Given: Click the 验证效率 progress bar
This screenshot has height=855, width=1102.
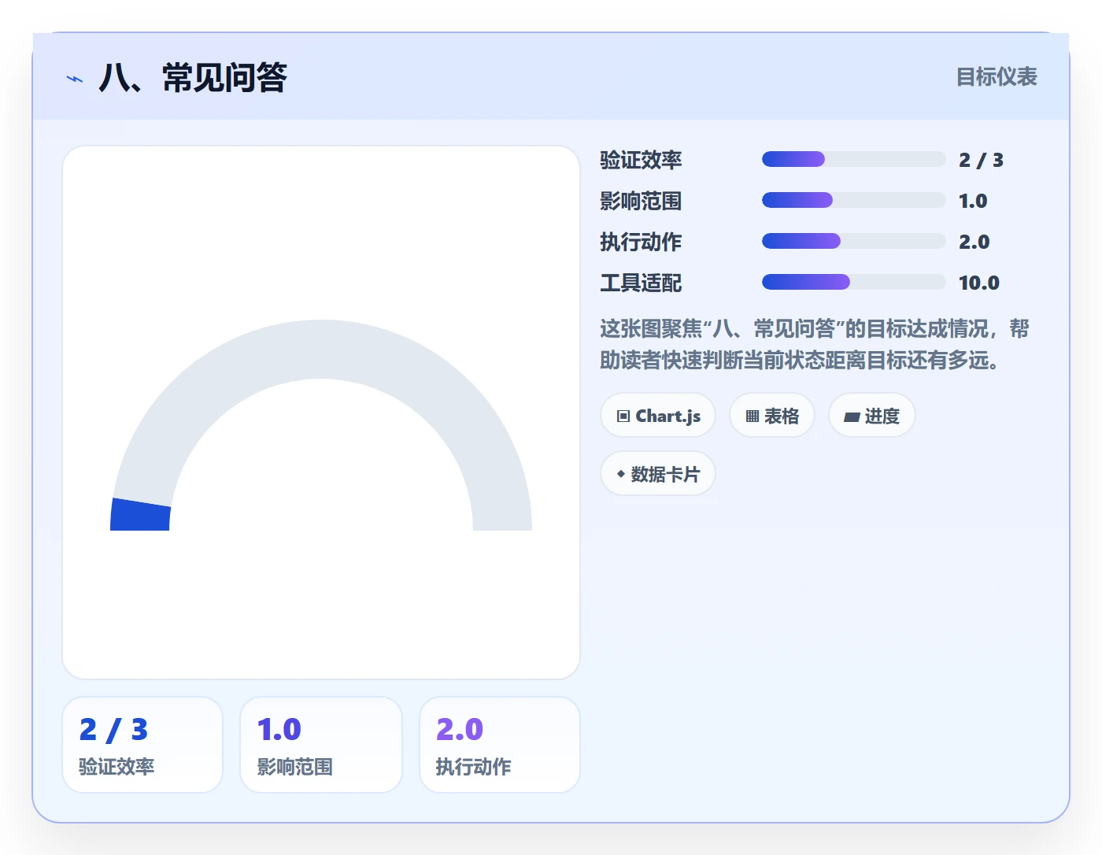Looking at the screenshot, I should click(853, 159).
